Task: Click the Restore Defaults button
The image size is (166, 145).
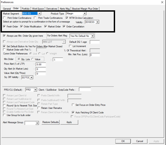Action: [50, 123]
